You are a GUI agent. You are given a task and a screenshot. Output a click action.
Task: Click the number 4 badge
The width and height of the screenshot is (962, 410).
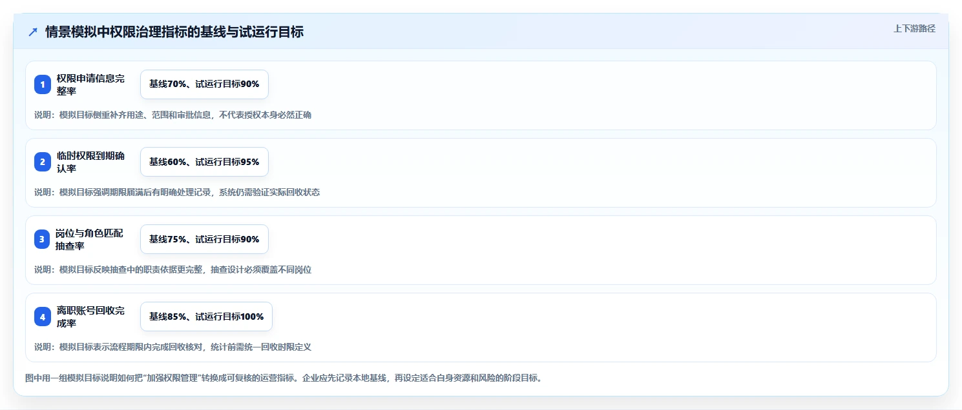pos(43,317)
